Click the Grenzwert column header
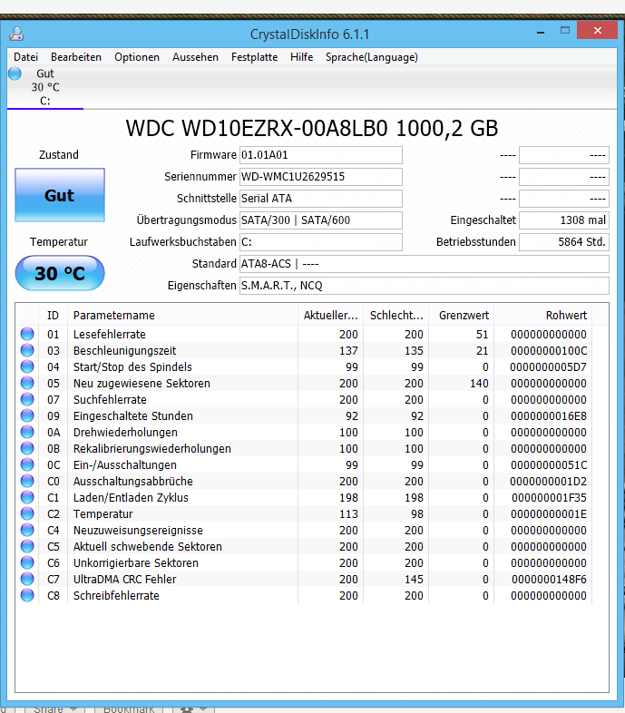Screen dimensions: 625x713 tap(462, 315)
